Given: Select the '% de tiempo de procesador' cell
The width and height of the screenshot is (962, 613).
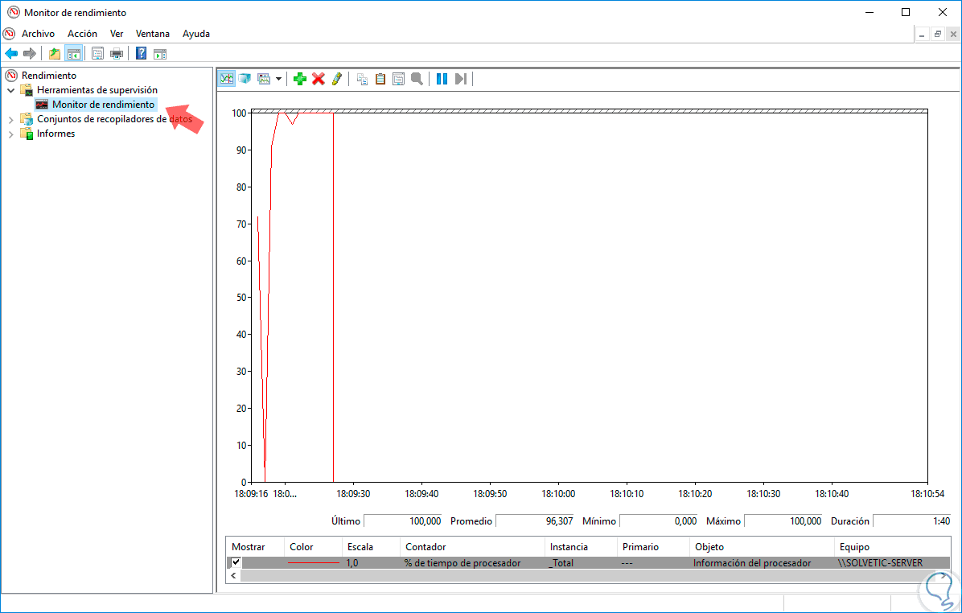Looking at the screenshot, I should tap(462, 562).
